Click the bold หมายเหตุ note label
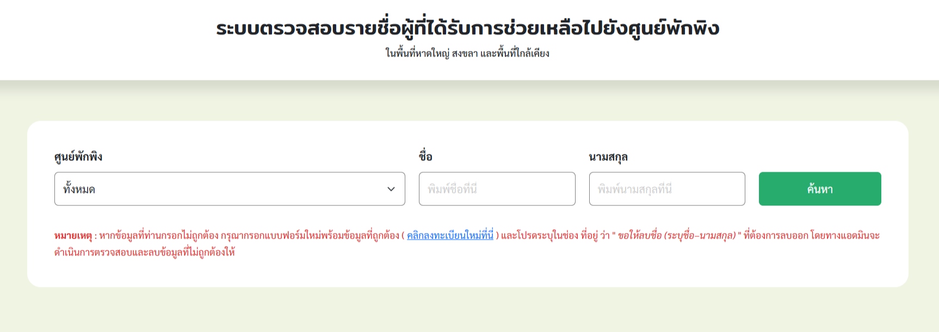The height and width of the screenshot is (332, 939). [73, 236]
